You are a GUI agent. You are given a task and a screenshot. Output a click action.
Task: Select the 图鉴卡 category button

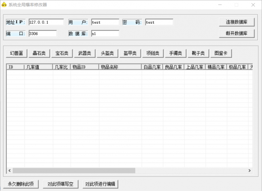point(221,53)
